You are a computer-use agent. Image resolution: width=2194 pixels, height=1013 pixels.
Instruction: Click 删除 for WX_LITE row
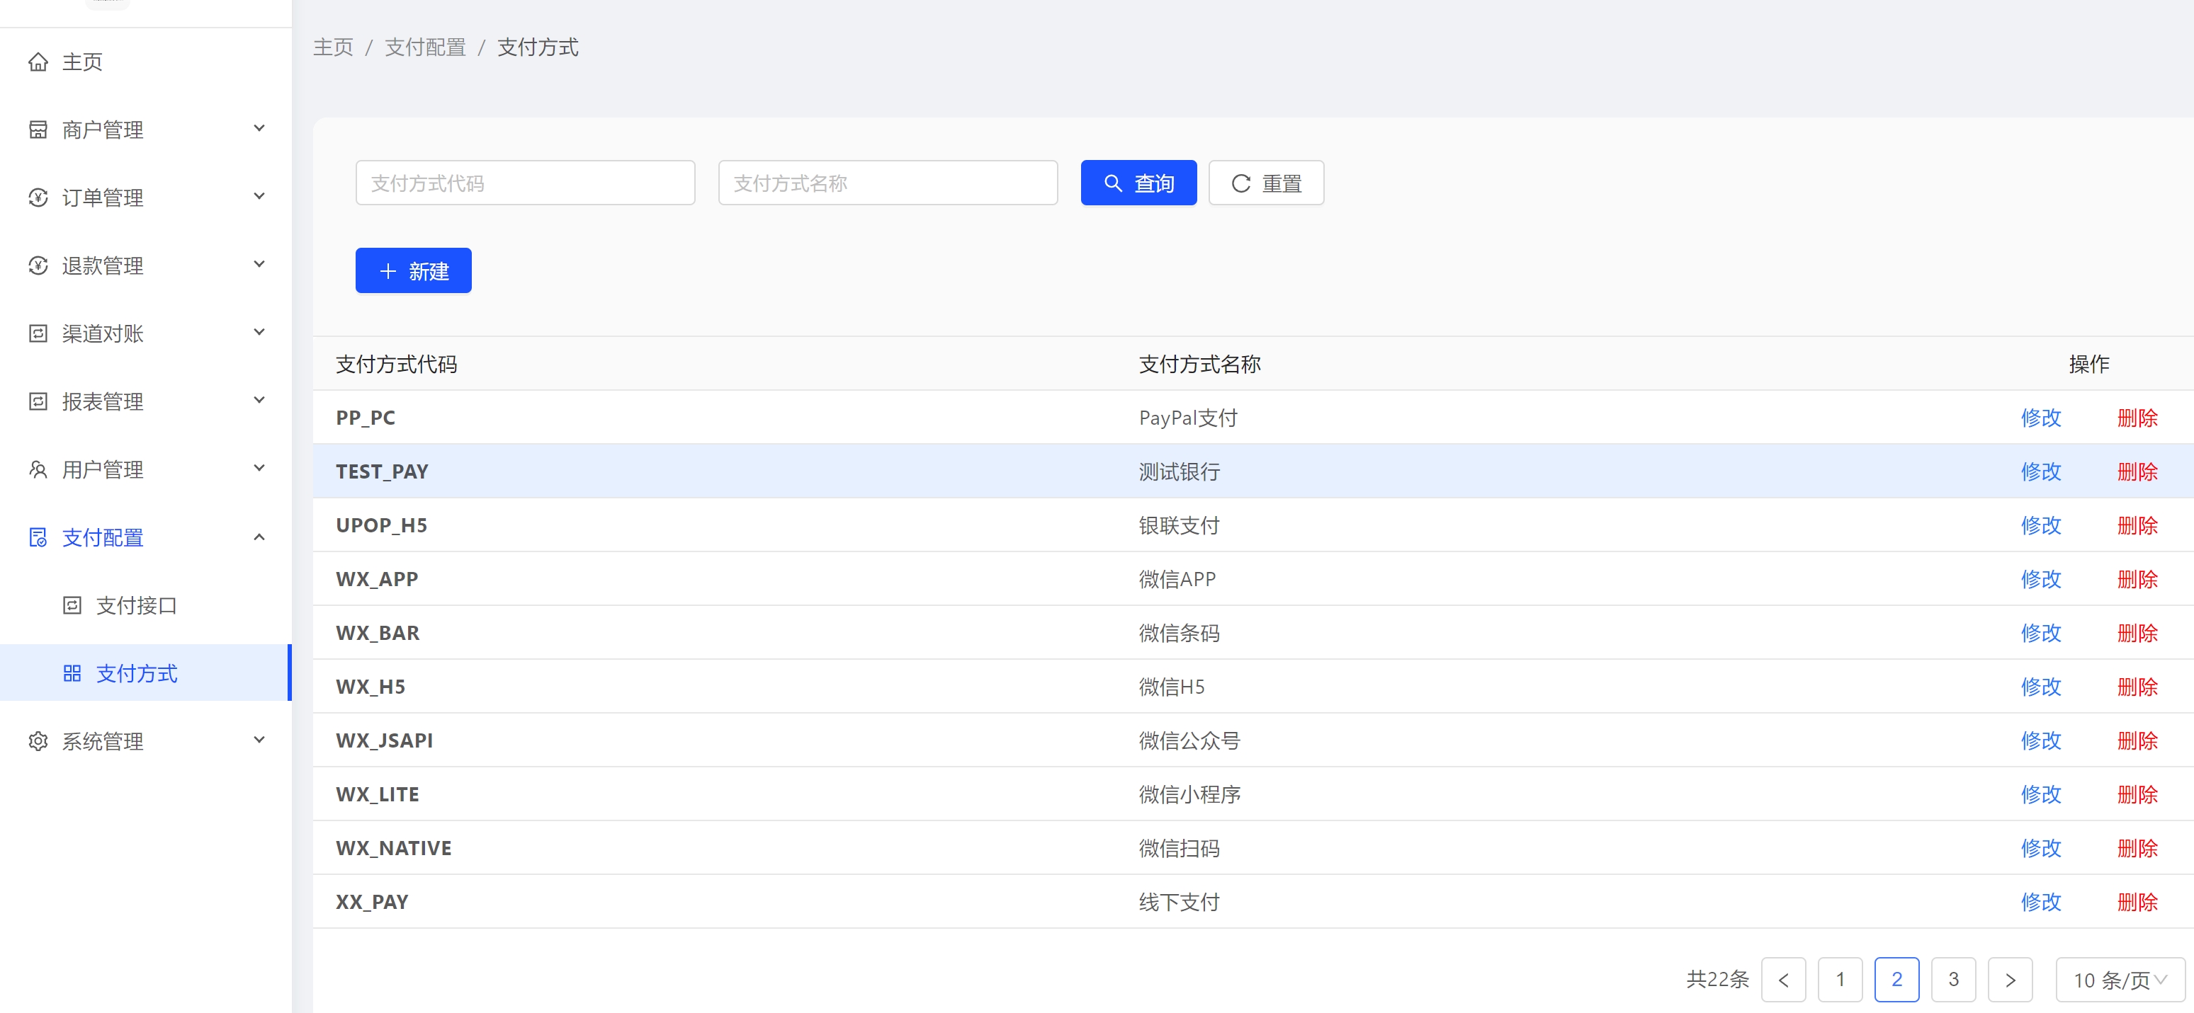click(x=2137, y=794)
